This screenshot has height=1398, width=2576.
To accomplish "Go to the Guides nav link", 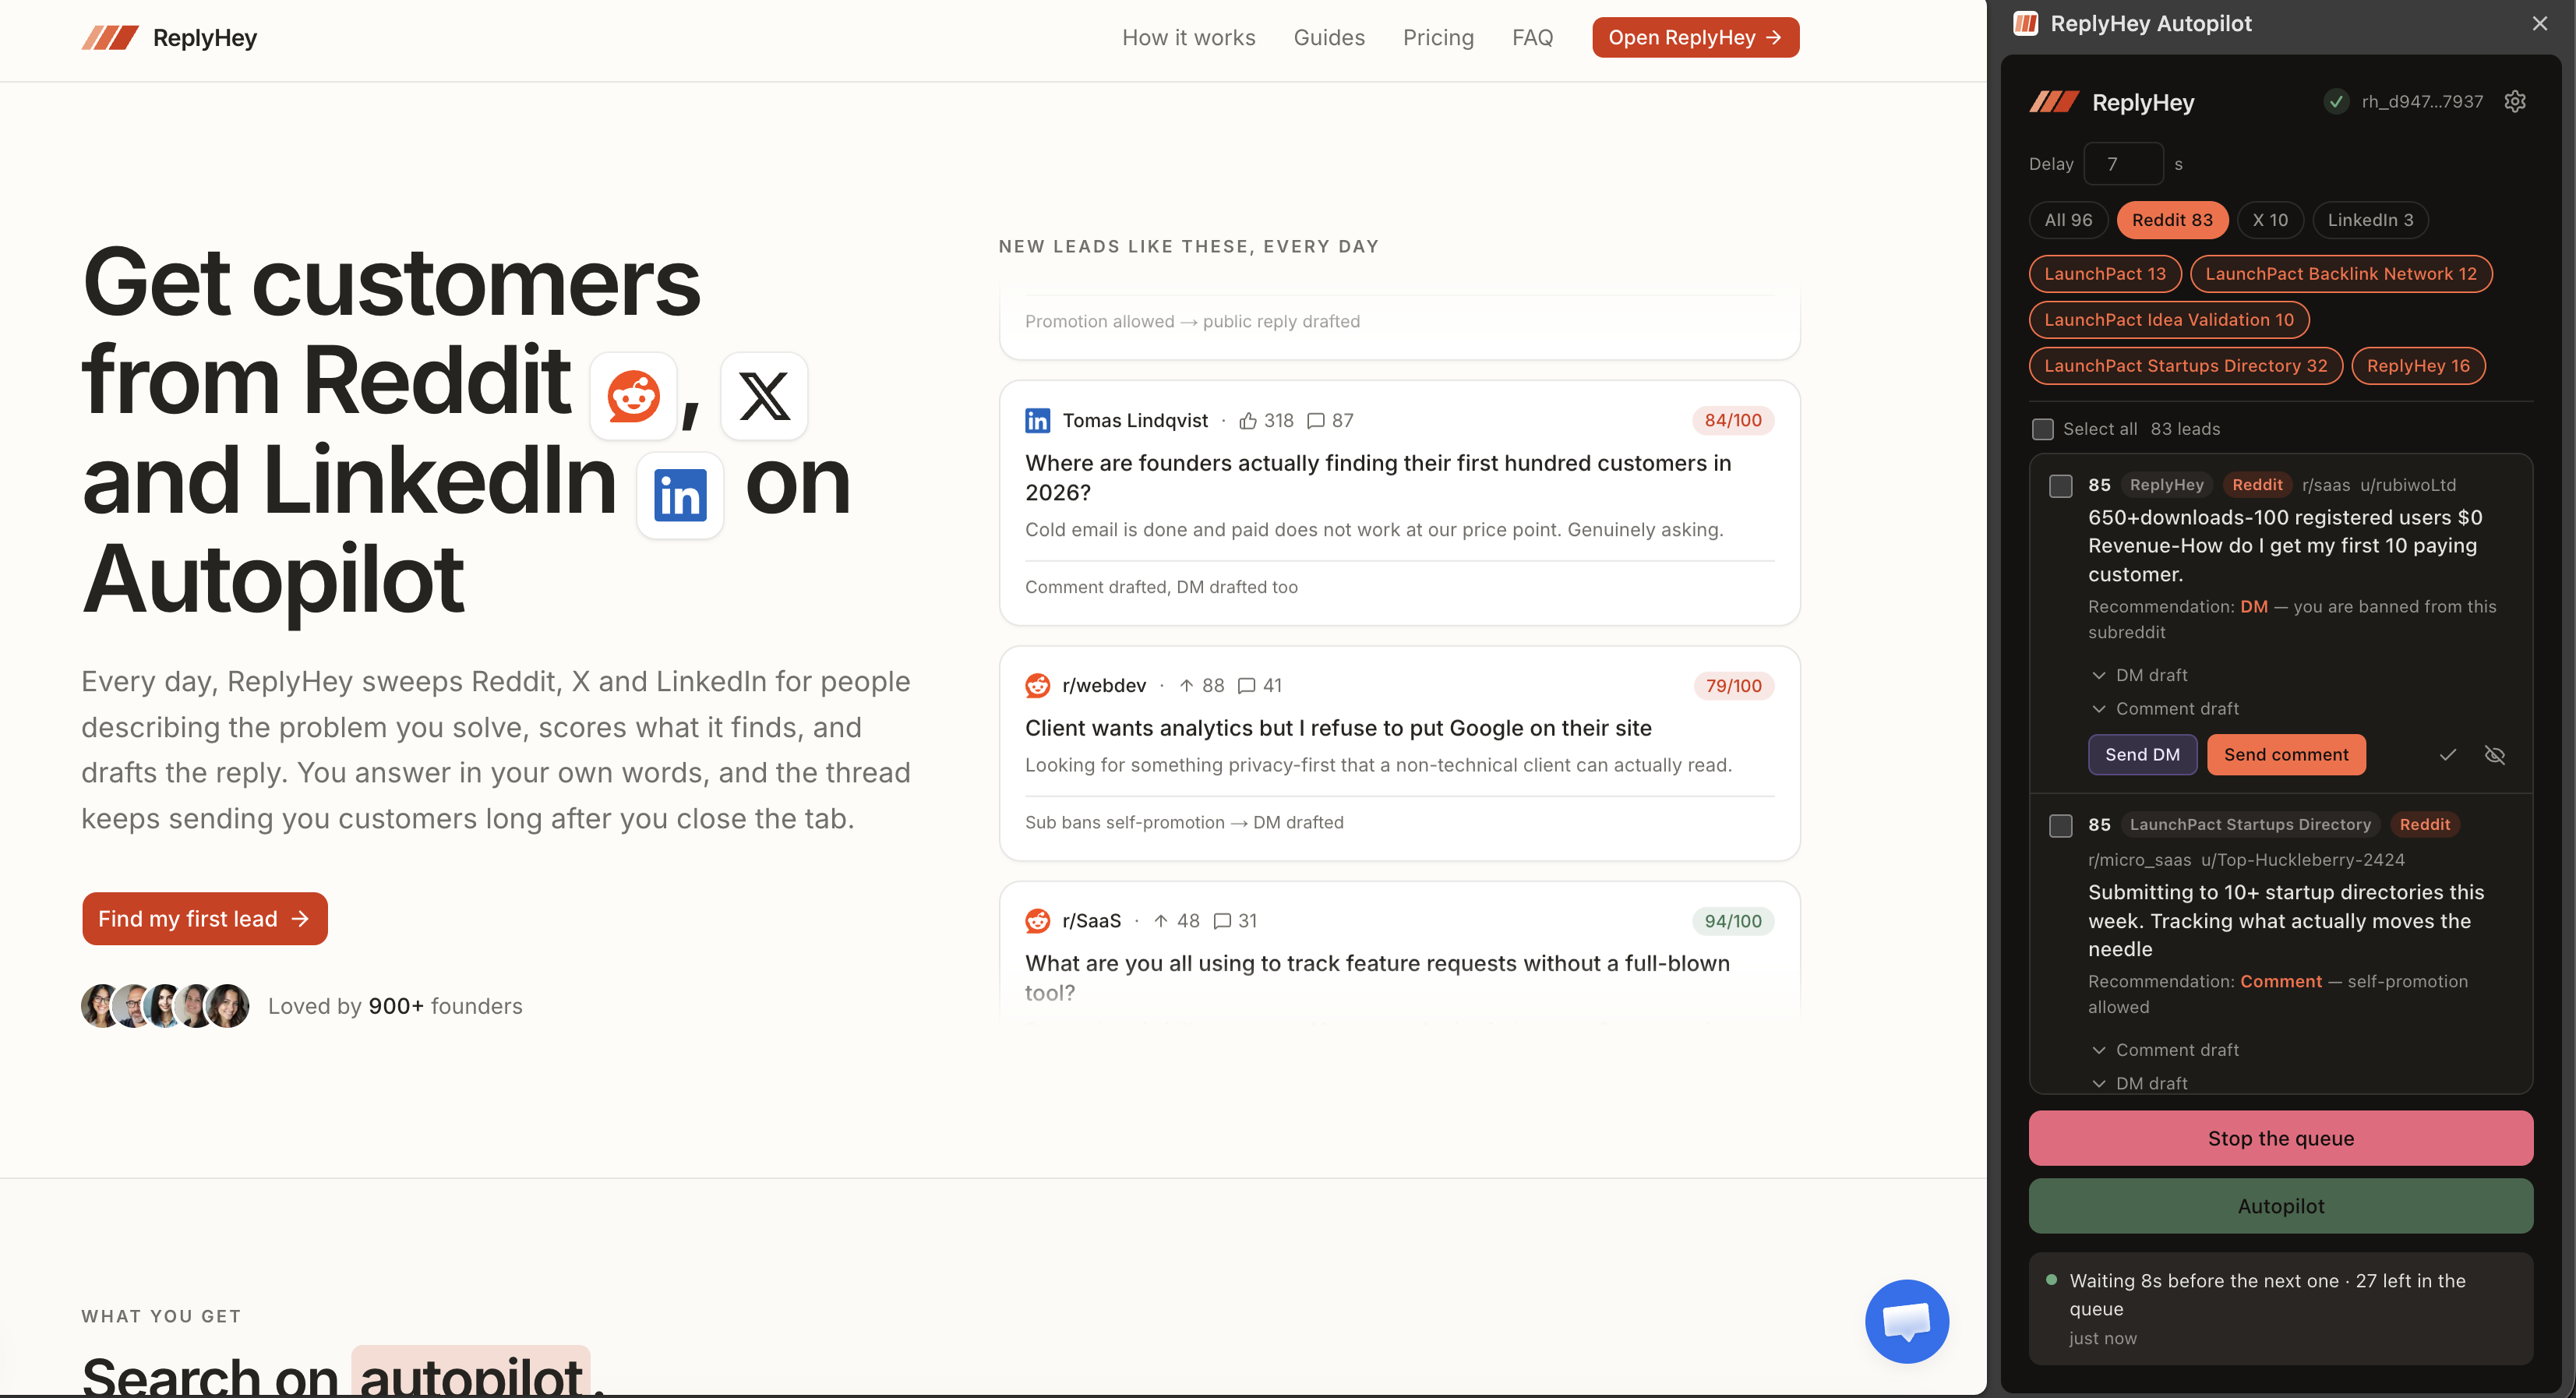I will [x=1329, y=38].
